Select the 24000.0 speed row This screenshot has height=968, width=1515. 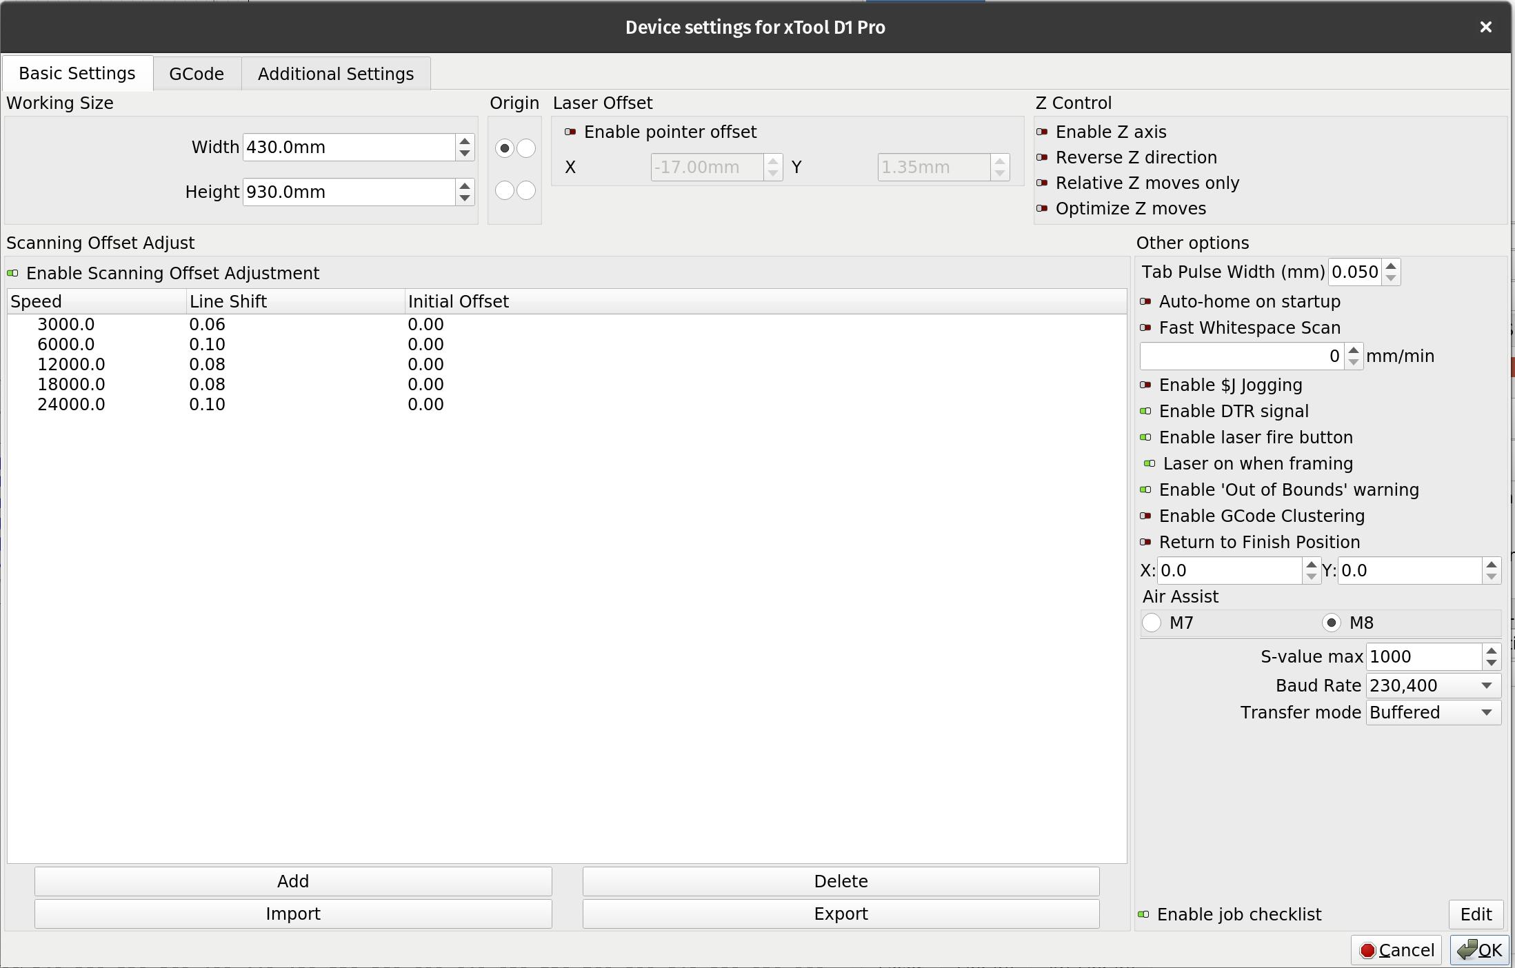pos(567,405)
